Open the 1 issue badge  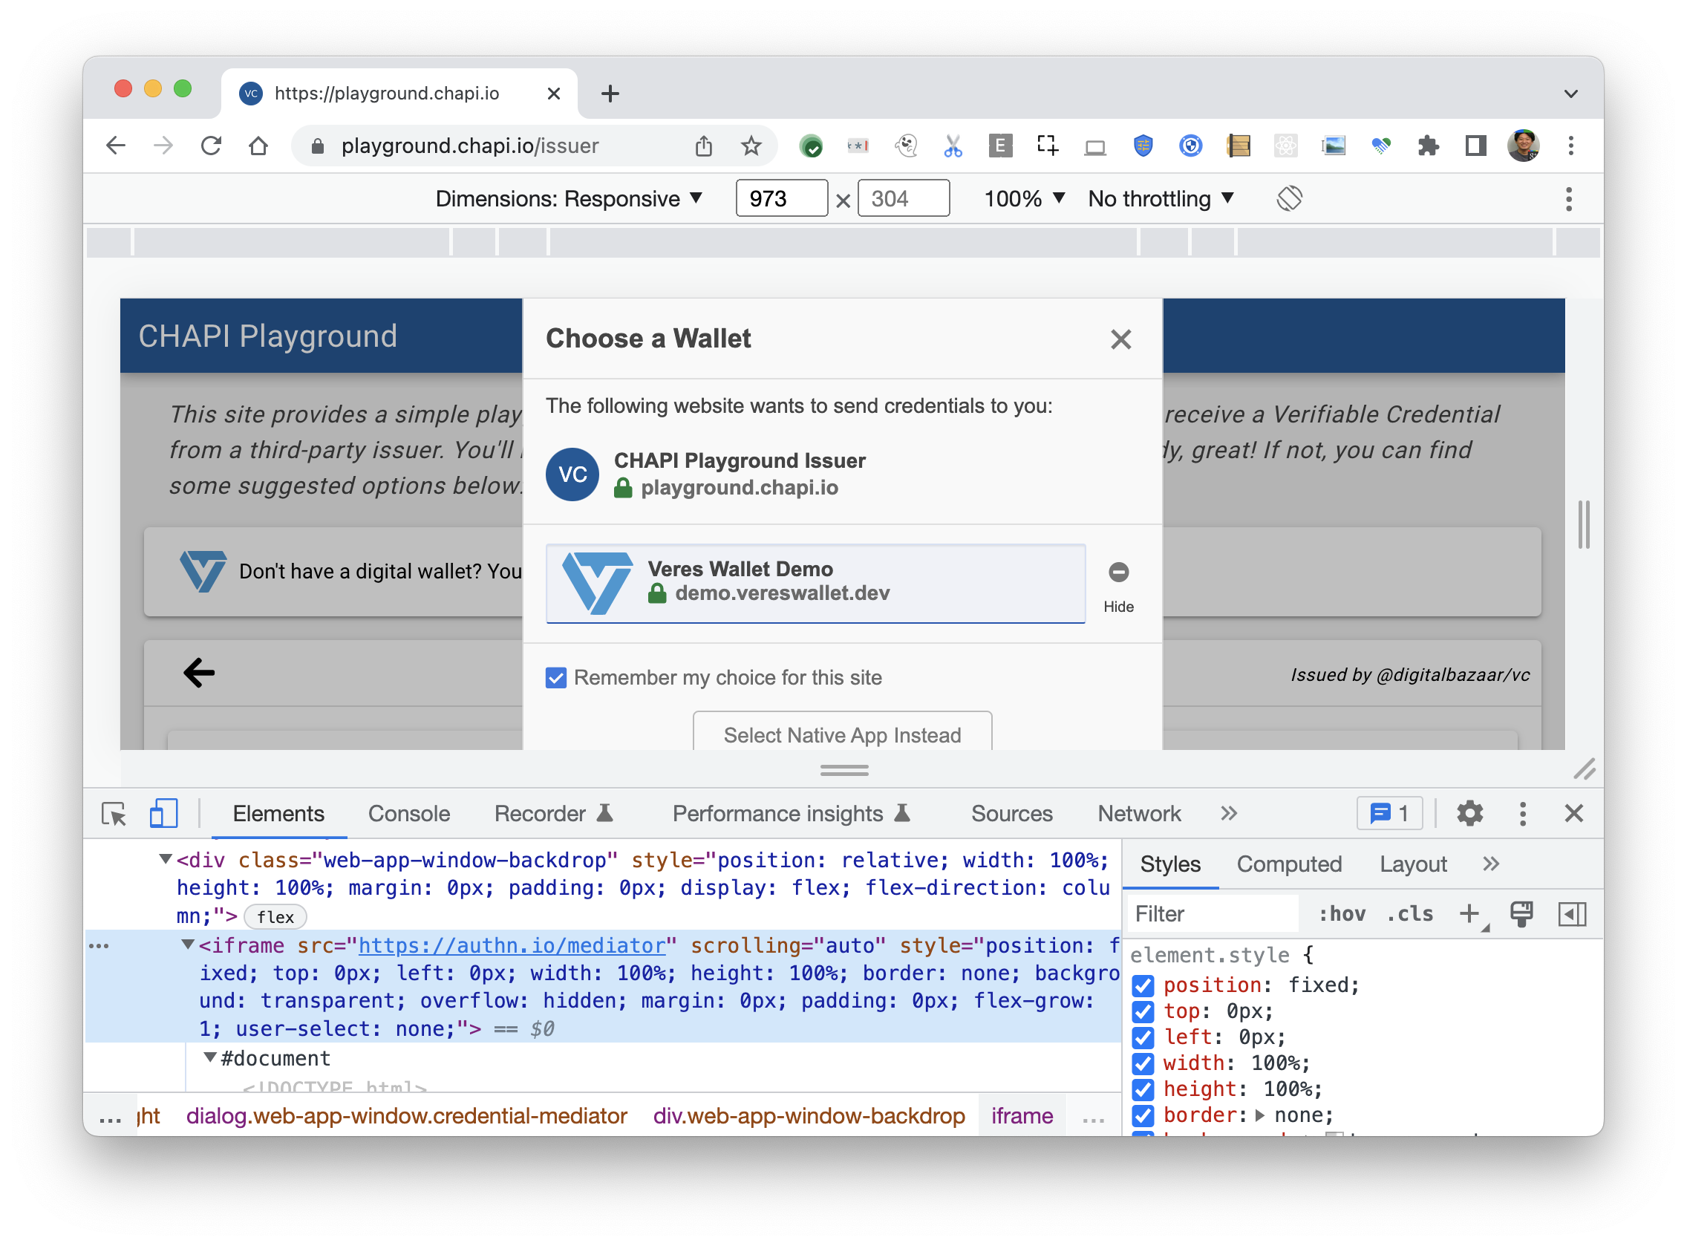pyautogui.click(x=1390, y=814)
